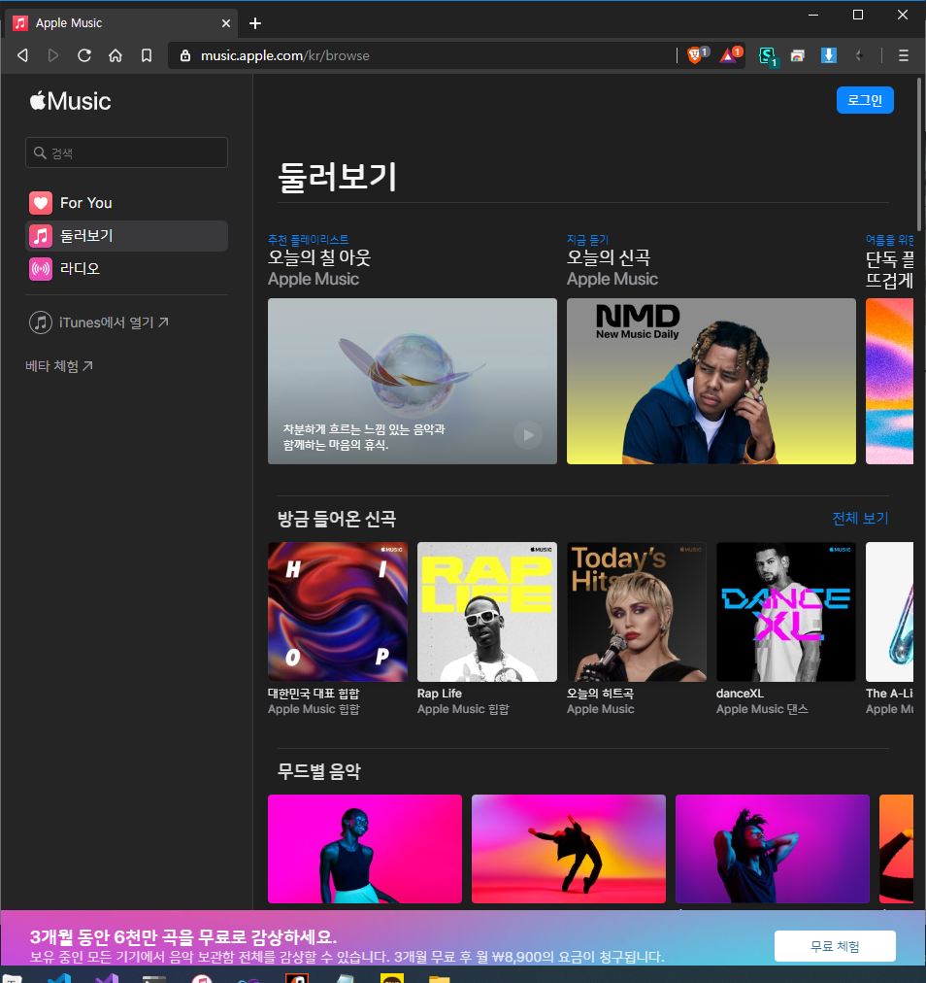The image size is (926, 983).
Task: Open the iTunes에서 열기 link
Action: tap(114, 322)
